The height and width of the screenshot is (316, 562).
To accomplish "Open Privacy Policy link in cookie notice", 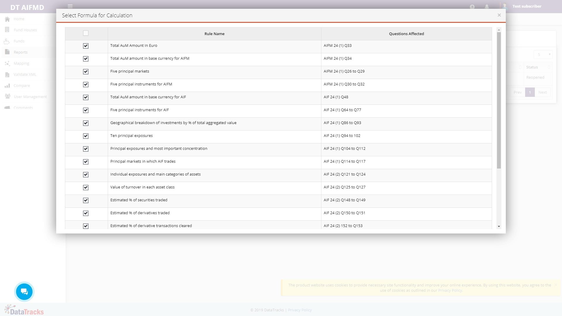I will point(450,291).
